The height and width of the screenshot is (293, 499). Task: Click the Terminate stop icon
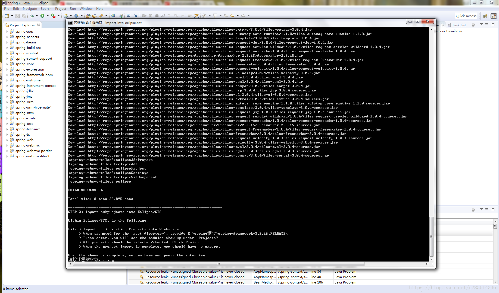[157, 16]
